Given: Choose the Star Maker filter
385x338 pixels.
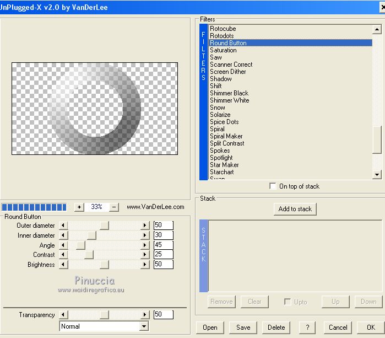Looking at the screenshot, I should [224, 165].
